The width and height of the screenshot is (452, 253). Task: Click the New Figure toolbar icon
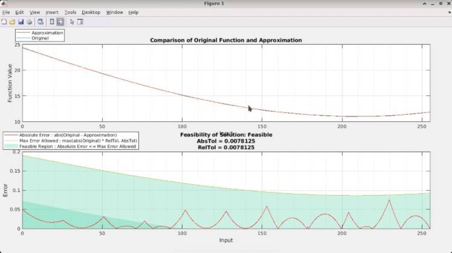4,22
